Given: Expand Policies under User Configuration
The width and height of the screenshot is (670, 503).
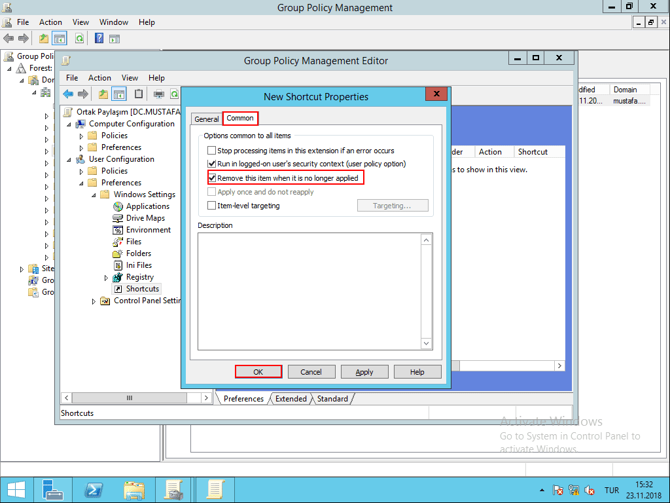Looking at the screenshot, I should [81, 172].
